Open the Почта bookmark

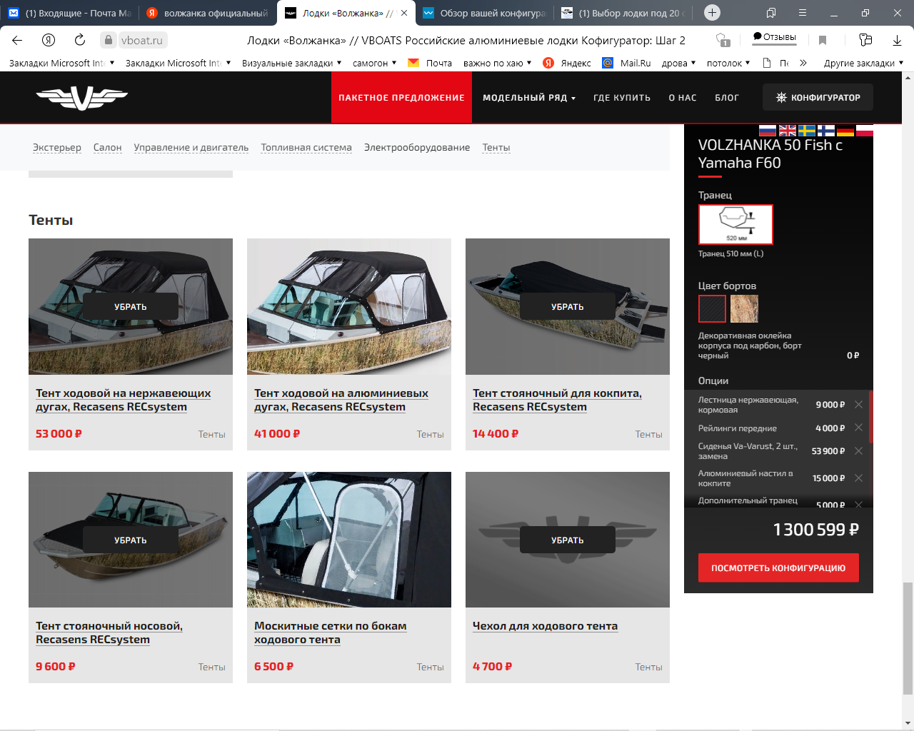pyautogui.click(x=430, y=63)
